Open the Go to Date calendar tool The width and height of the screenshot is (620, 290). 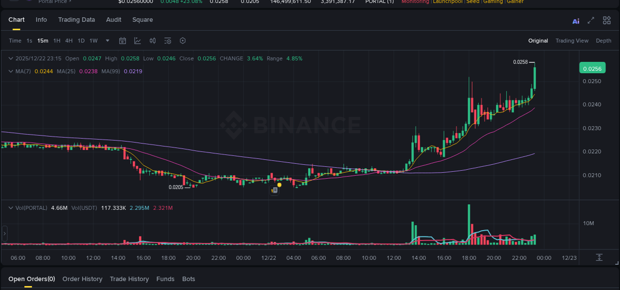123,41
